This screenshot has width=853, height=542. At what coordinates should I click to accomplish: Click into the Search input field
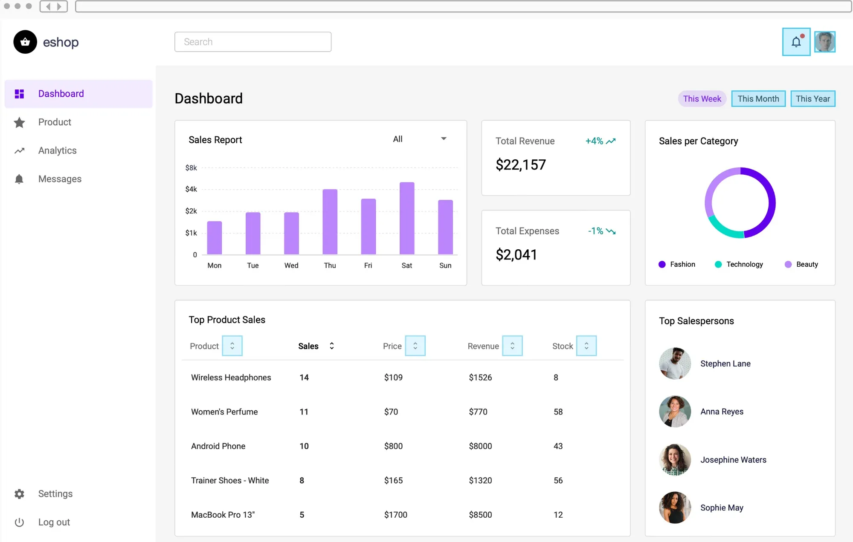coord(252,42)
